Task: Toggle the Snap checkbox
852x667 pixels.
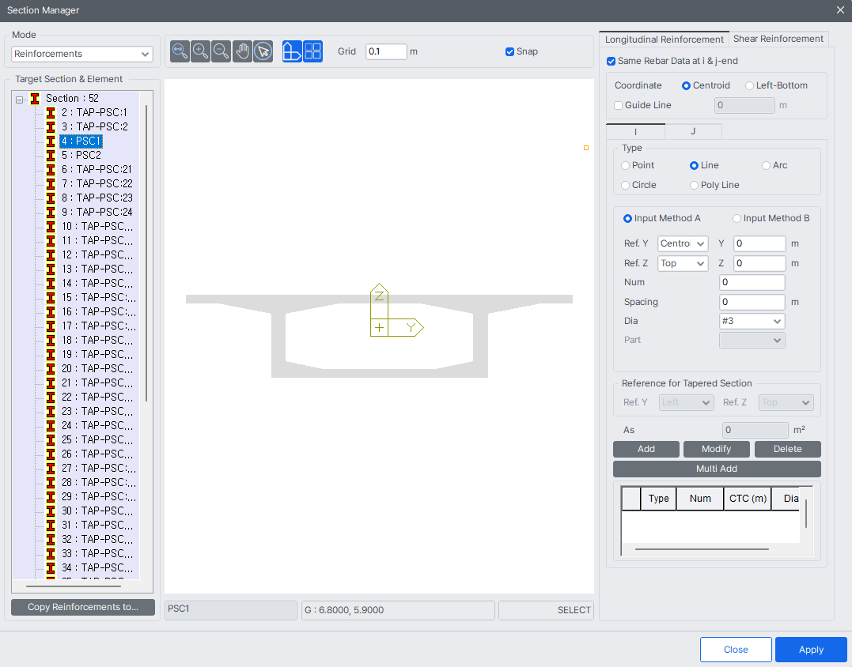Action: pyautogui.click(x=509, y=51)
